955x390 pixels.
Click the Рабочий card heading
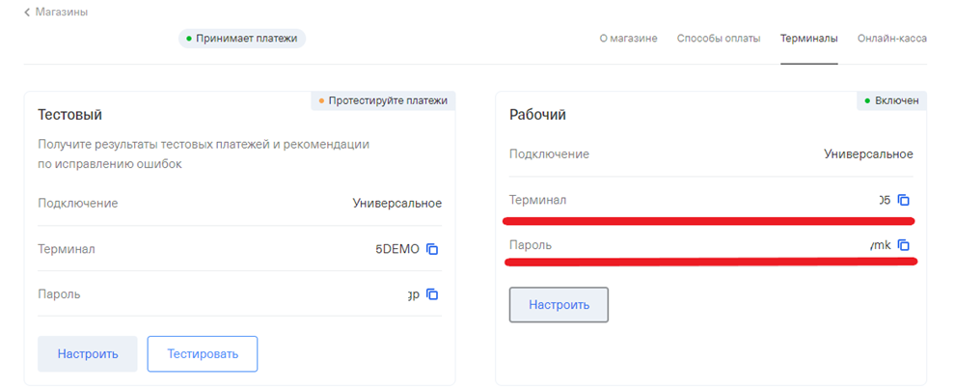click(538, 115)
